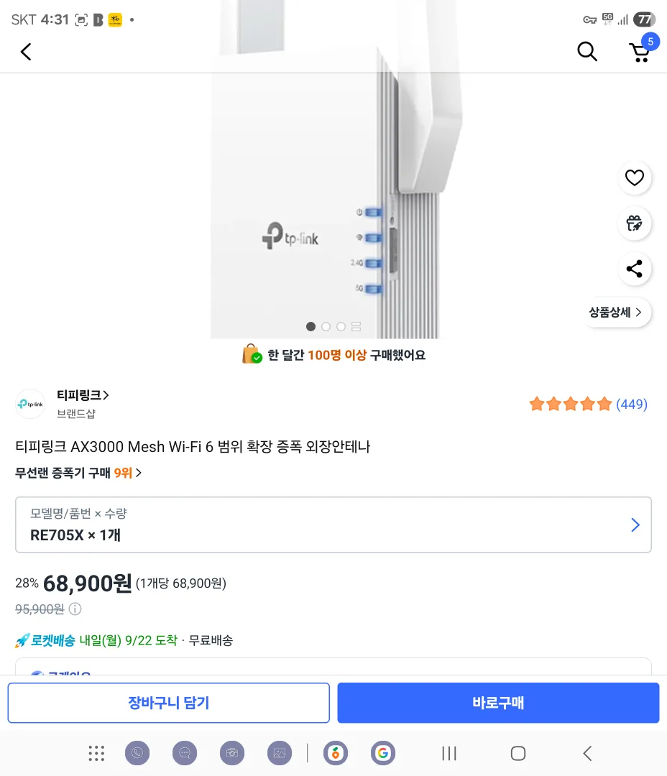Tap the share icon
Screen dimensions: 667x776
pos(634,269)
